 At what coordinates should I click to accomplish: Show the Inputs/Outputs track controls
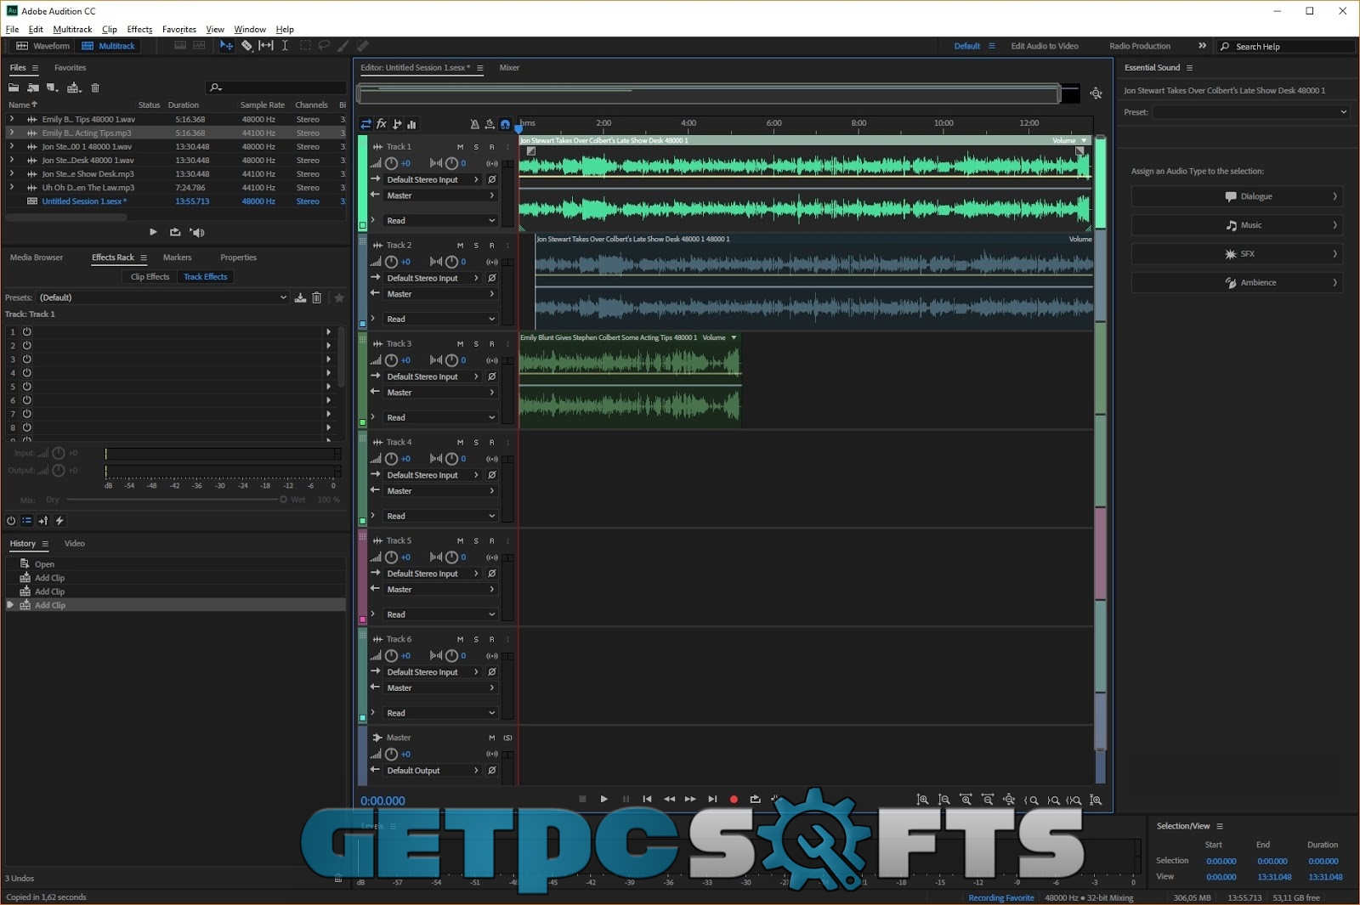coord(366,124)
